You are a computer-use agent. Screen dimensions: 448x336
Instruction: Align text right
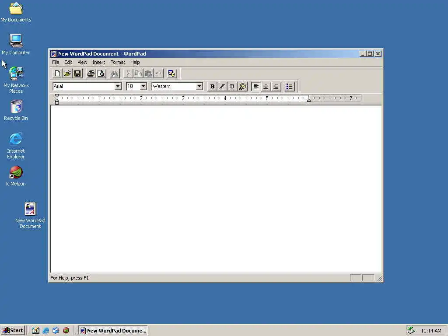(276, 87)
